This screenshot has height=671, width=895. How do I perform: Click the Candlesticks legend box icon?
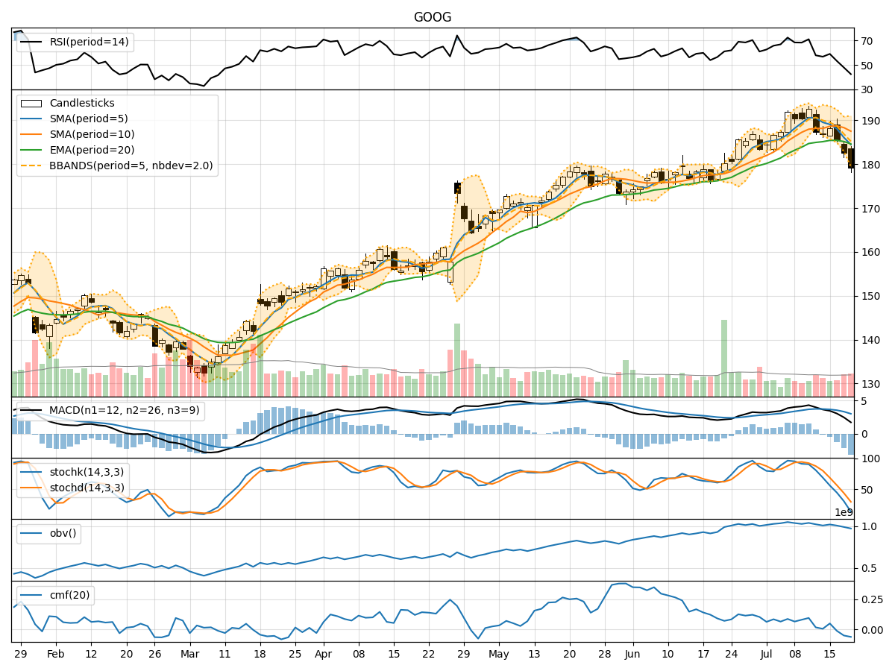31,104
